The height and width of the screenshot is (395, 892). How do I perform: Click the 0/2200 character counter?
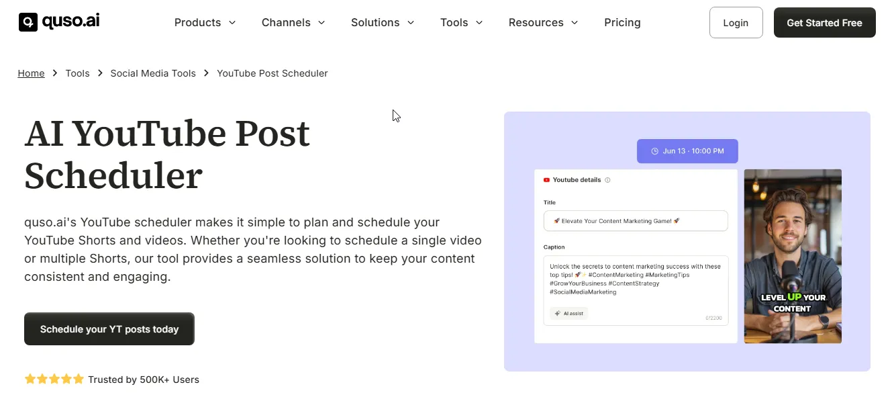[713, 318]
